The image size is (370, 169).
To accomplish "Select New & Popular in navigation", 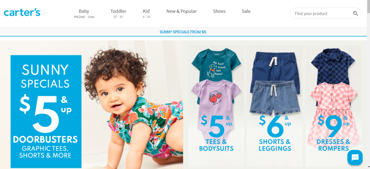I will tap(181, 11).
